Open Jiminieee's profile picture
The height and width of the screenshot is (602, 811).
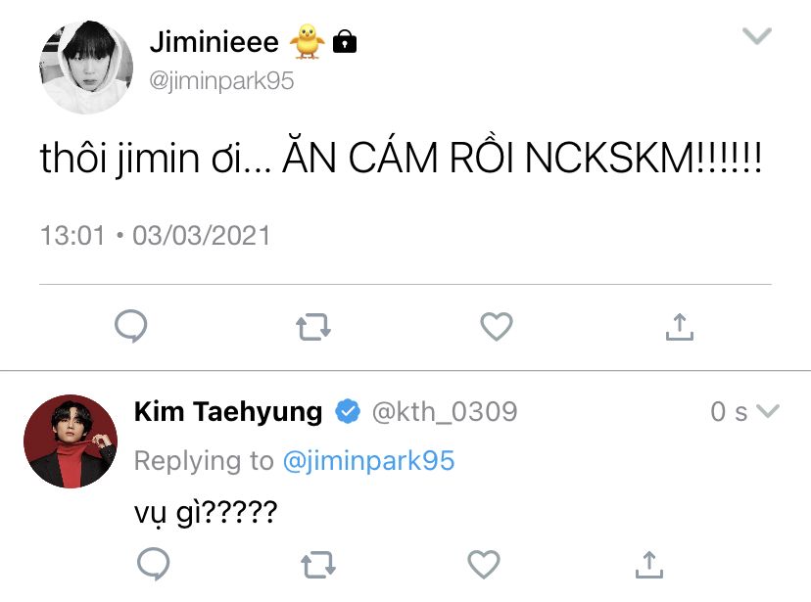[x=86, y=67]
